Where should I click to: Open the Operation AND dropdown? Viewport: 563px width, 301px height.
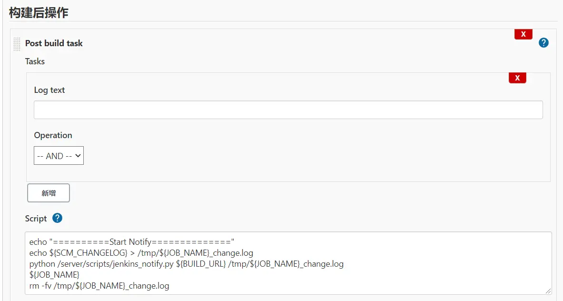pyautogui.click(x=59, y=156)
